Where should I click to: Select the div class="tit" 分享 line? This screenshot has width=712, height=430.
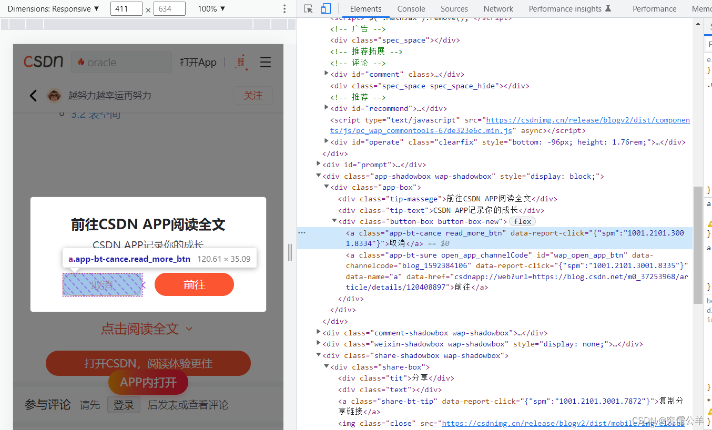(x=396, y=378)
